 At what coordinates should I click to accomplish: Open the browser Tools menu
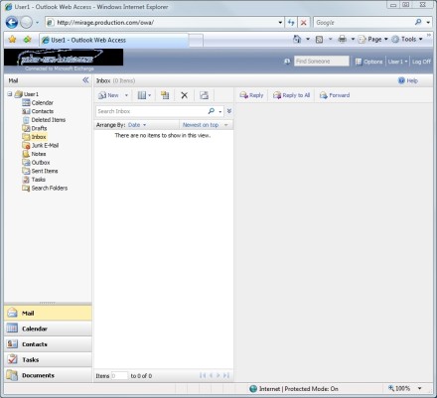point(407,39)
